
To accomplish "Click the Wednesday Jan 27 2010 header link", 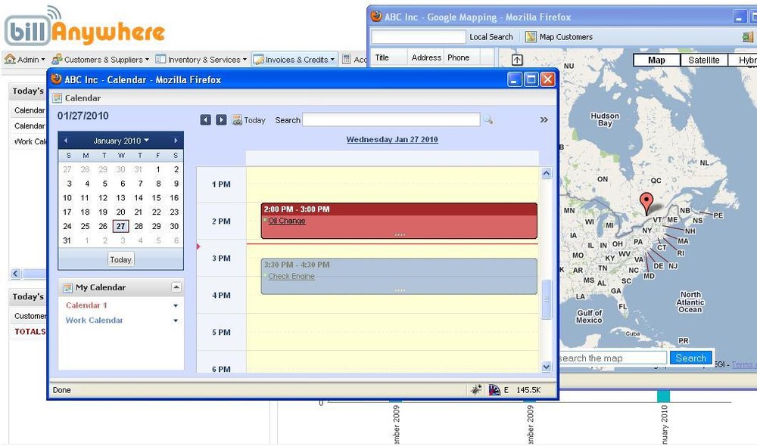I will (x=392, y=139).
